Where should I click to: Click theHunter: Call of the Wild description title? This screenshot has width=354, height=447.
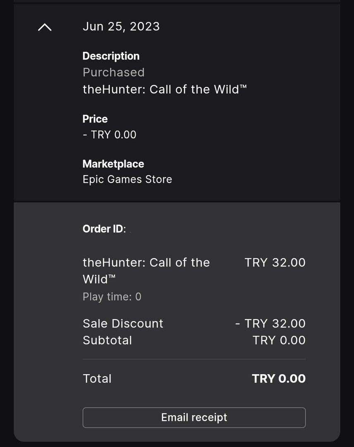click(x=165, y=89)
